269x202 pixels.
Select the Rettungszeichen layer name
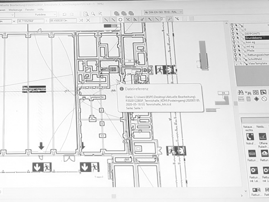pyautogui.click(x=258, y=55)
